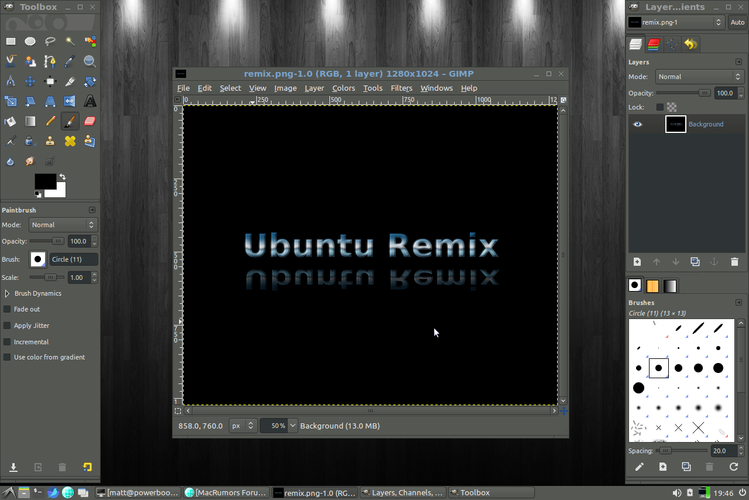Select the Shear tool
The height and width of the screenshot is (500, 749).
pos(30,101)
